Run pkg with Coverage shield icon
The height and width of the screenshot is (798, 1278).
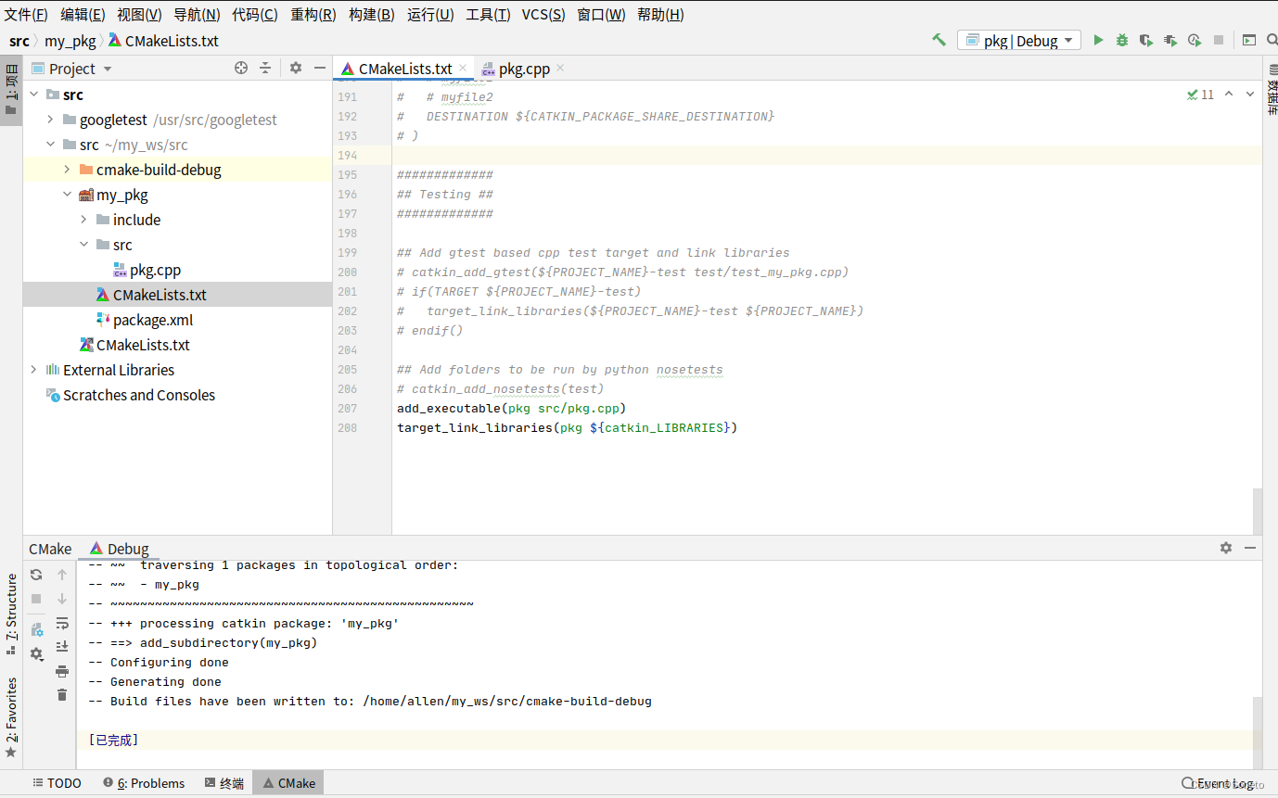click(1146, 40)
